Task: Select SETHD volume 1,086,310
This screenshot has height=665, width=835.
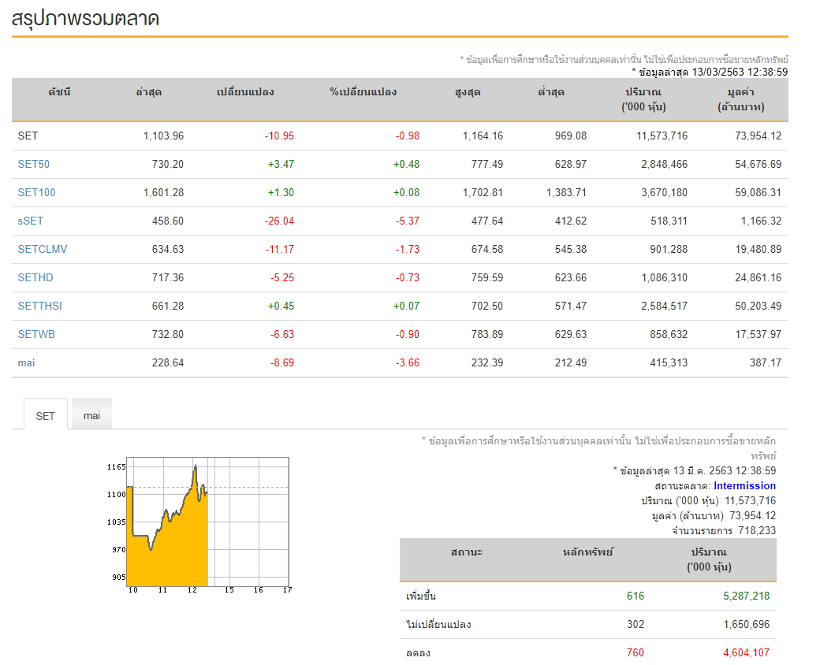Action: pyautogui.click(x=665, y=277)
